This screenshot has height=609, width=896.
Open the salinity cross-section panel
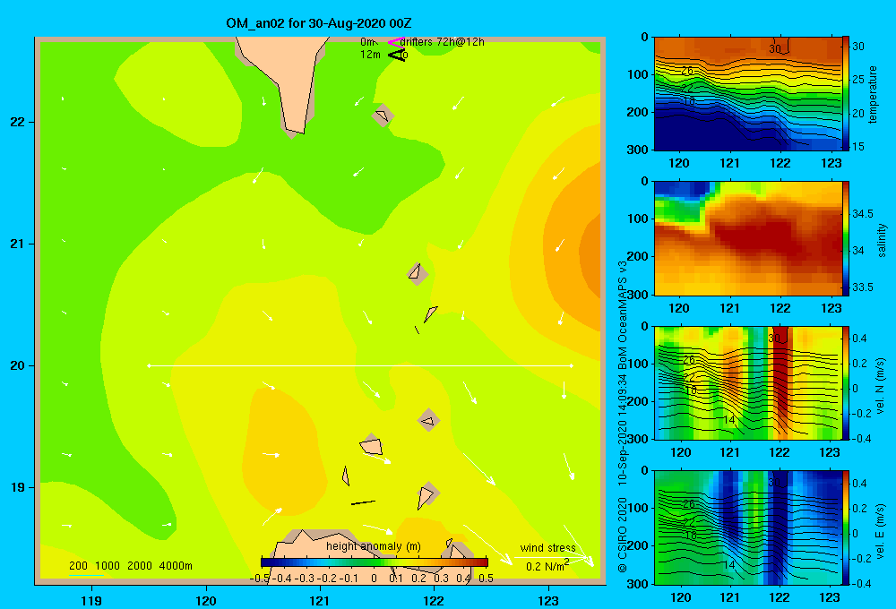pos(748,238)
